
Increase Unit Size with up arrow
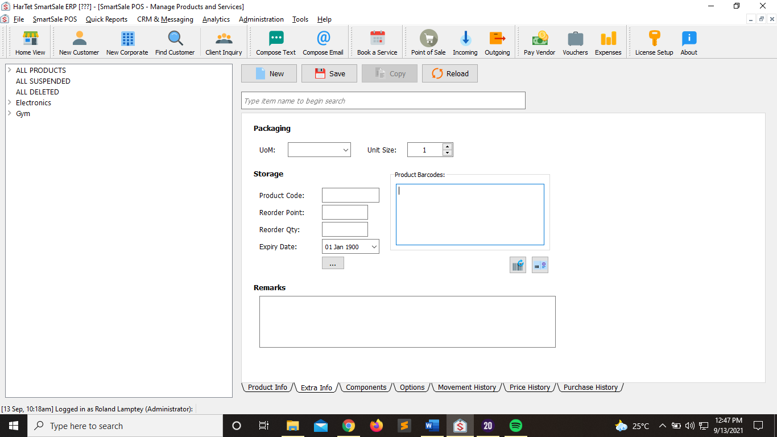[x=447, y=146]
